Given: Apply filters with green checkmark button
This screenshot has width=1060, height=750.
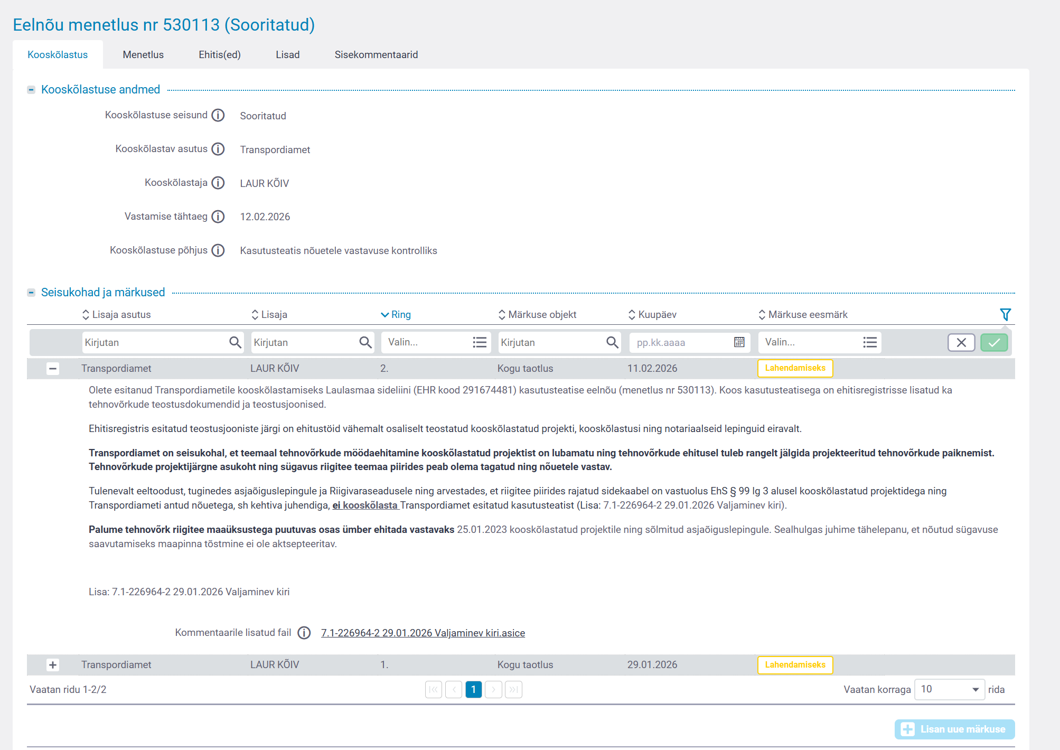Looking at the screenshot, I should pyautogui.click(x=993, y=342).
